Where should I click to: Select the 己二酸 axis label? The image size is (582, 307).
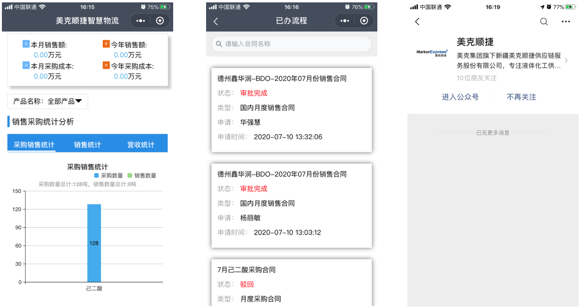coord(94,288)
